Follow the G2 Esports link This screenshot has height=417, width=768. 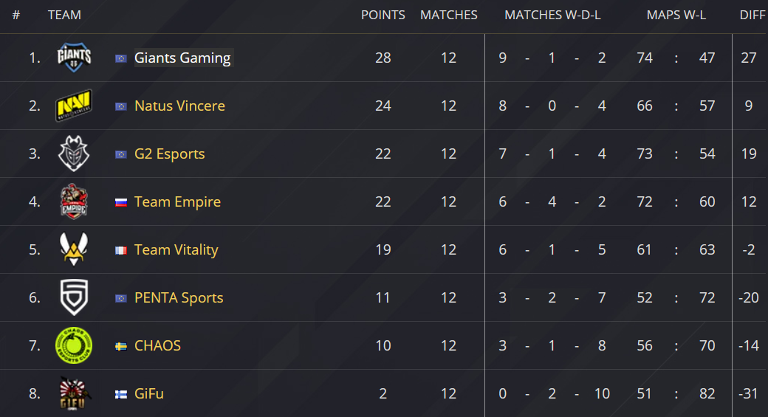click(169, 154)
